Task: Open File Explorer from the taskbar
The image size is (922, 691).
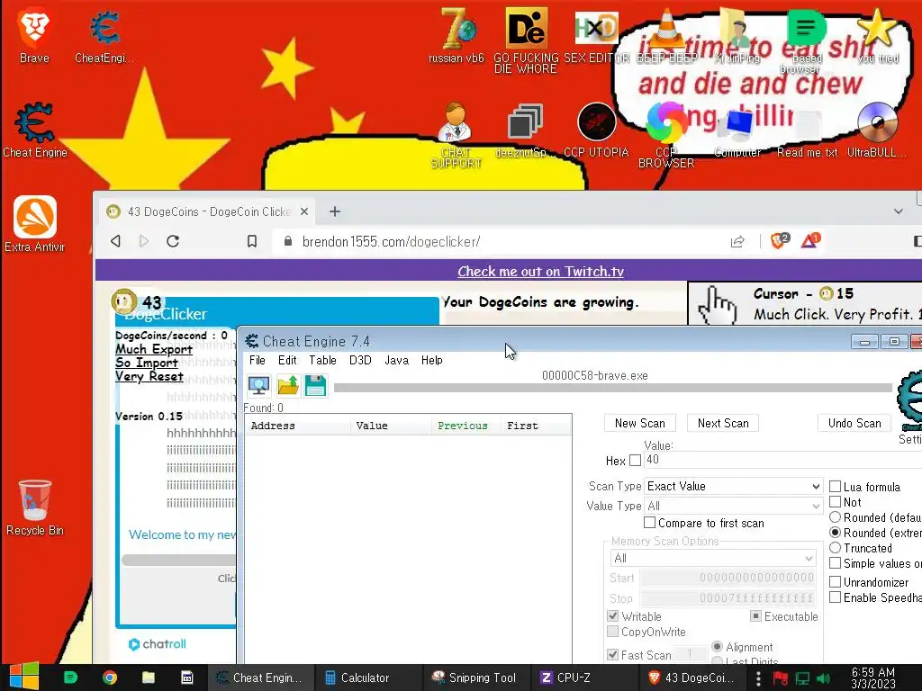Action: click(x=149, y=678)
